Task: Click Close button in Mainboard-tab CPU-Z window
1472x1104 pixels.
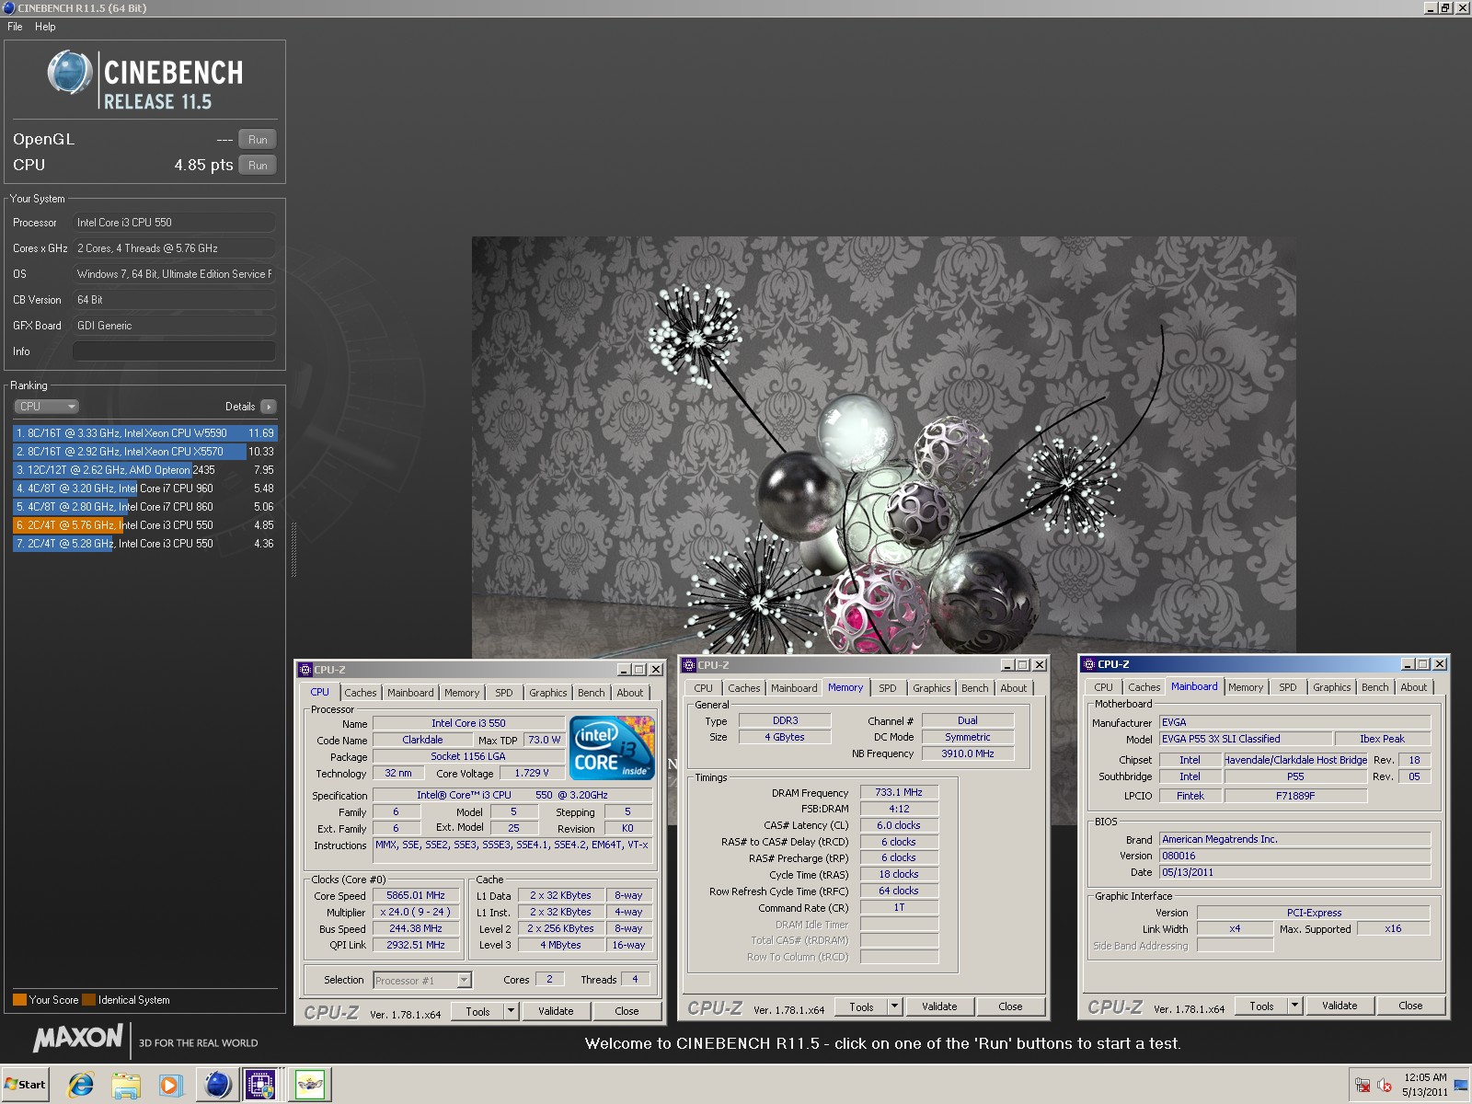Action: (x=1410, y=1006)
